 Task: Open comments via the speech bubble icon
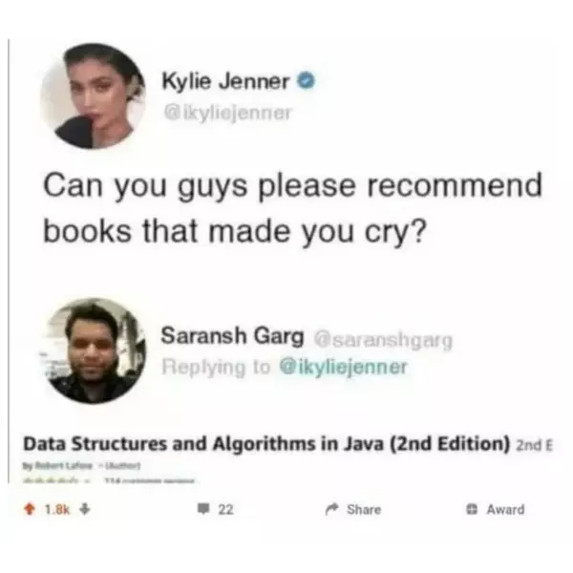pyautogui.click(x=203, y=509)
